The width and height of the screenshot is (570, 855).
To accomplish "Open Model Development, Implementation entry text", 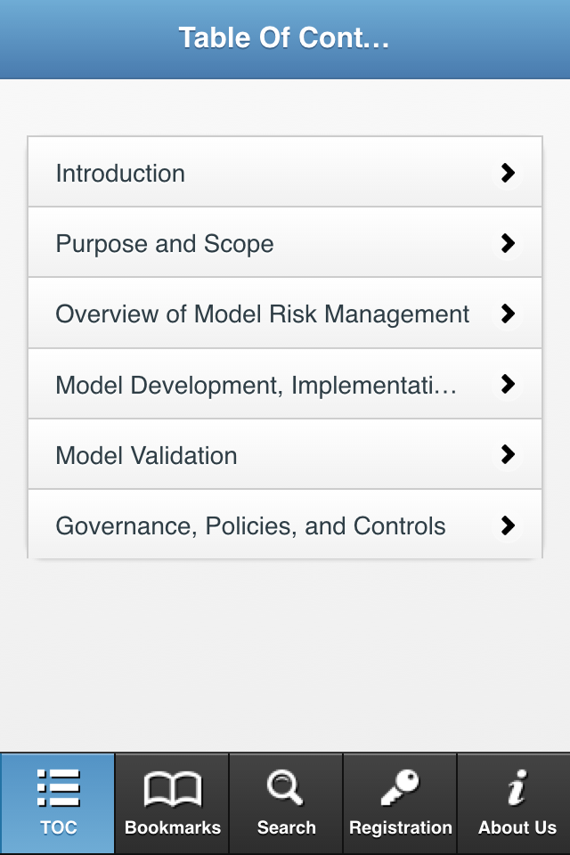I will pyautogui.click(x=256, y=385).
